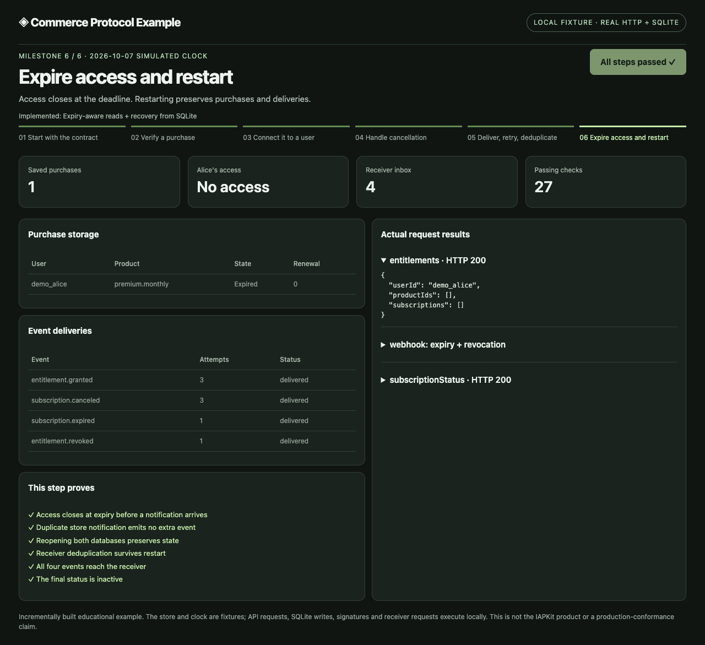Click the Event column header
This screenshot has width=705, height=645.
click(40, 359)
